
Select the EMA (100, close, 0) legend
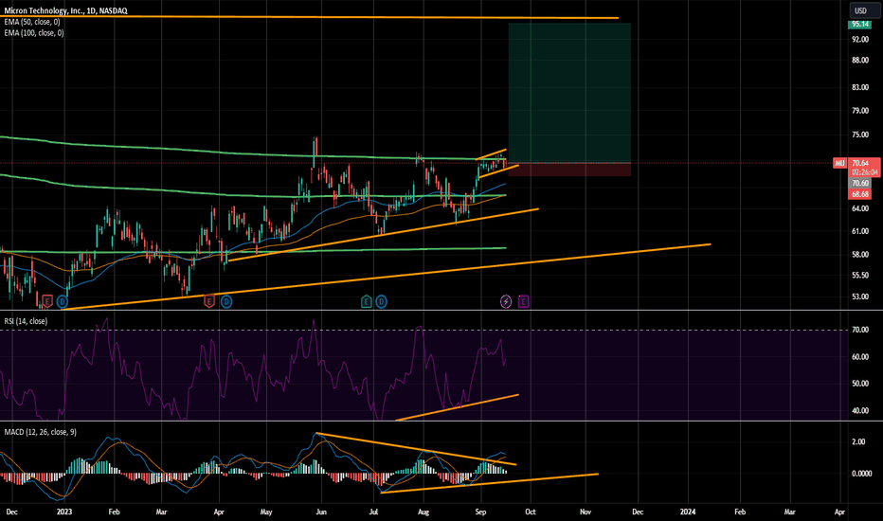34,33
